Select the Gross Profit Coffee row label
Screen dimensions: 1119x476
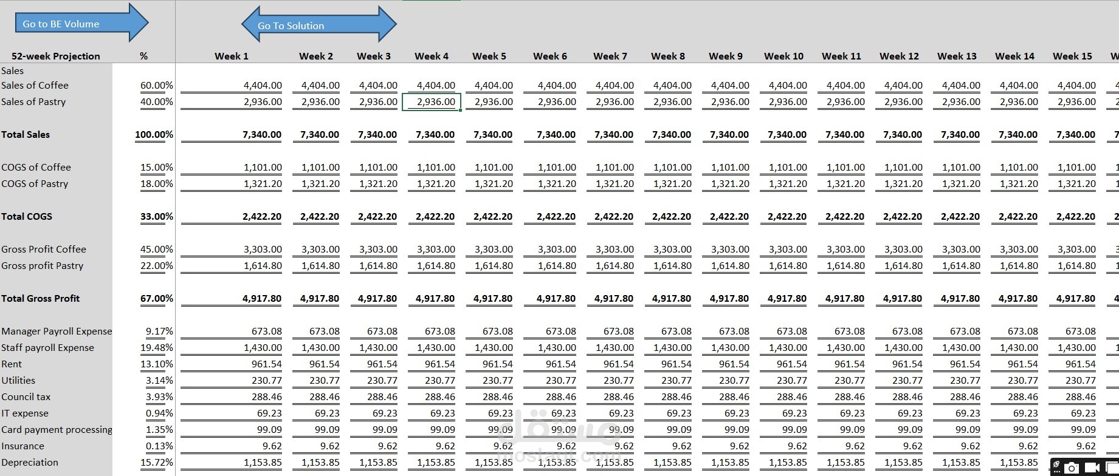(44, 249)
